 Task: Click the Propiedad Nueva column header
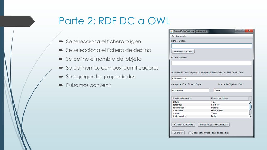(229, 98)
